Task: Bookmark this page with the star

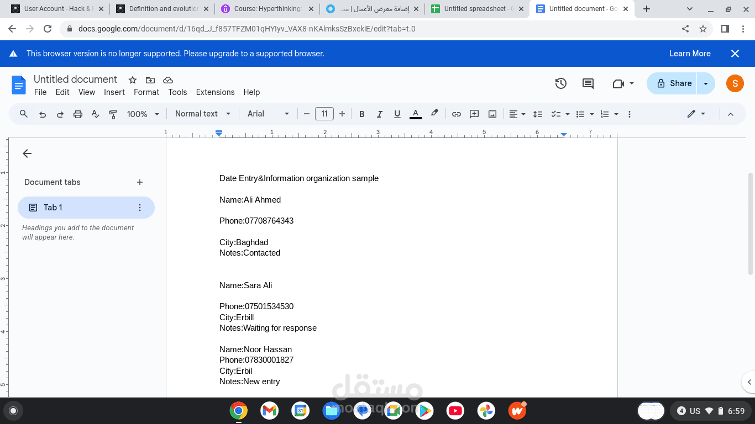Action: [x=703, y=29]
